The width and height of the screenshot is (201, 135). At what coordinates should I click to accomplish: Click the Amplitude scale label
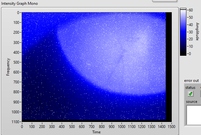[x=198, y=32]
